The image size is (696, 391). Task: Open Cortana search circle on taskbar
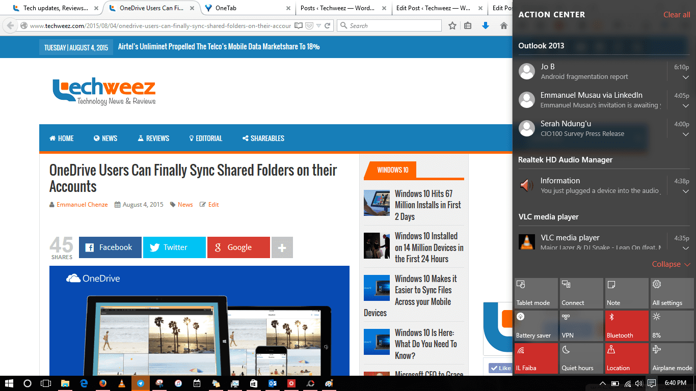click(28, 383)
